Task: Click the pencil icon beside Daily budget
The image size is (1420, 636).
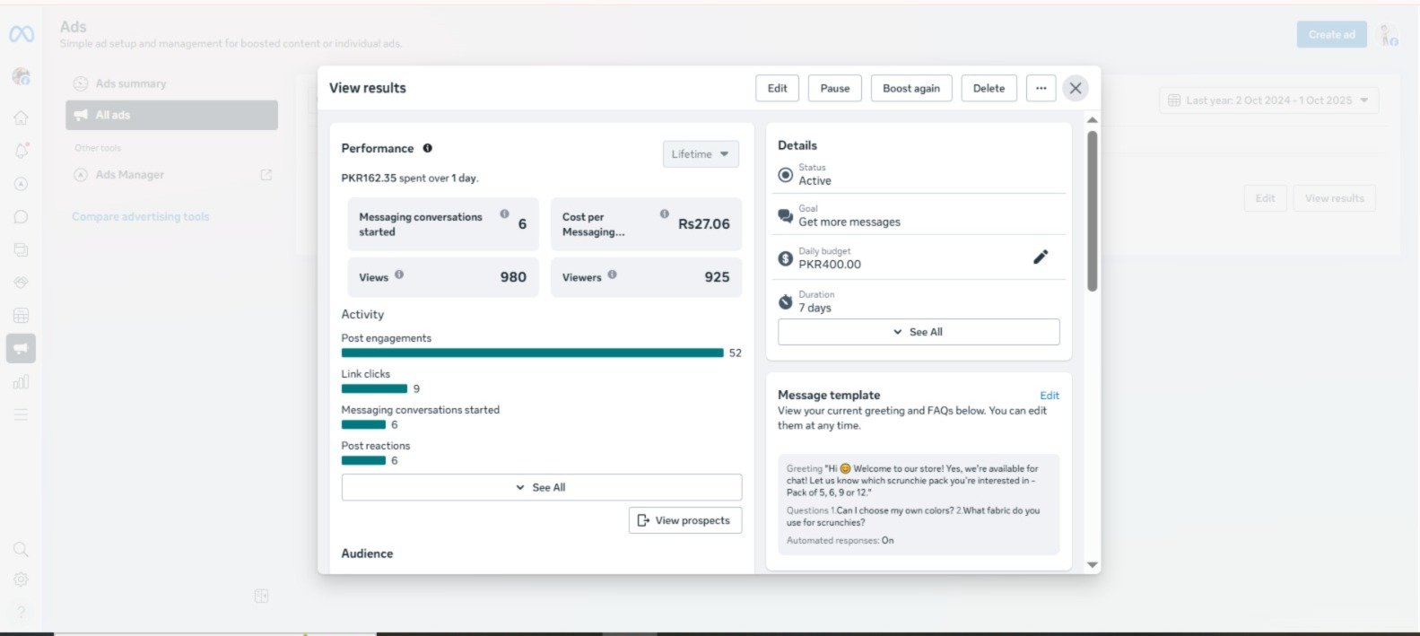Action: [x=1040, y=257]
